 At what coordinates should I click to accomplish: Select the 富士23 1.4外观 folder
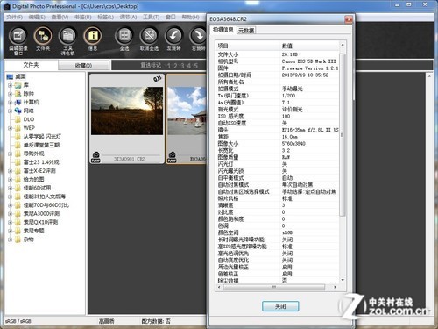click(41, 162)
